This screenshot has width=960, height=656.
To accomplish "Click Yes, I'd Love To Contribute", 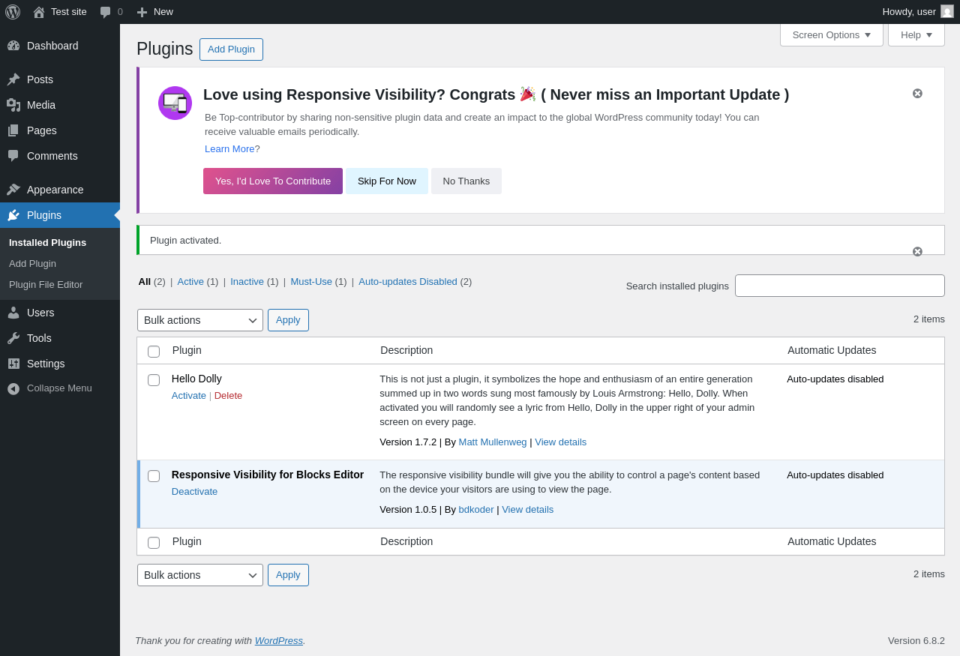I will click(273, 181).
